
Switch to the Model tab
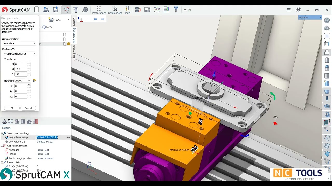(x=74, y=21)
